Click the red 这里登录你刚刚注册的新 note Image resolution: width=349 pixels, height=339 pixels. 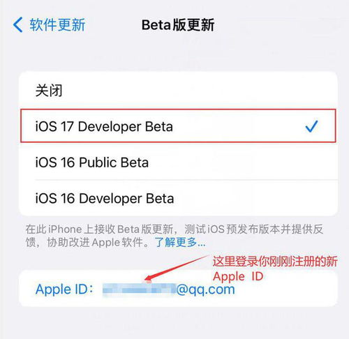point(275,262)
